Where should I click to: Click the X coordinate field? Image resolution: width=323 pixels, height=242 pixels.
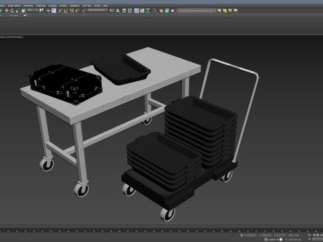pos(252,235)
